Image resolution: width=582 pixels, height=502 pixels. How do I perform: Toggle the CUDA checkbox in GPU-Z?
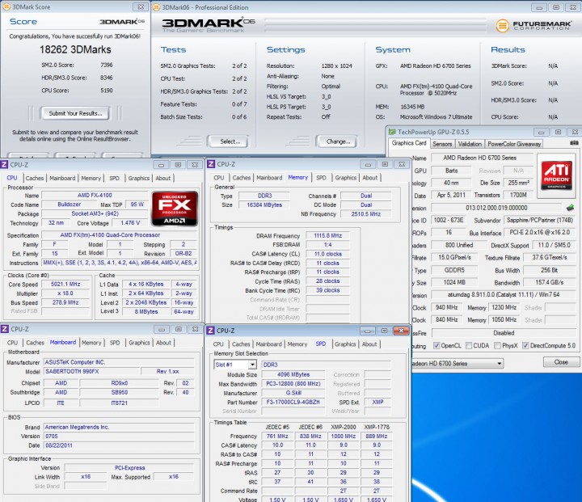tap(469, 345)
